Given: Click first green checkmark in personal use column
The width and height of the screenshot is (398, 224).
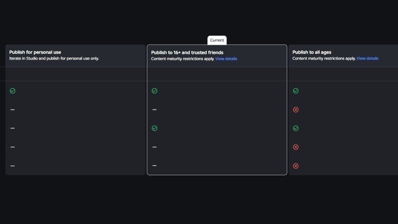Looking at the screenshot, I should click(12, 91).
